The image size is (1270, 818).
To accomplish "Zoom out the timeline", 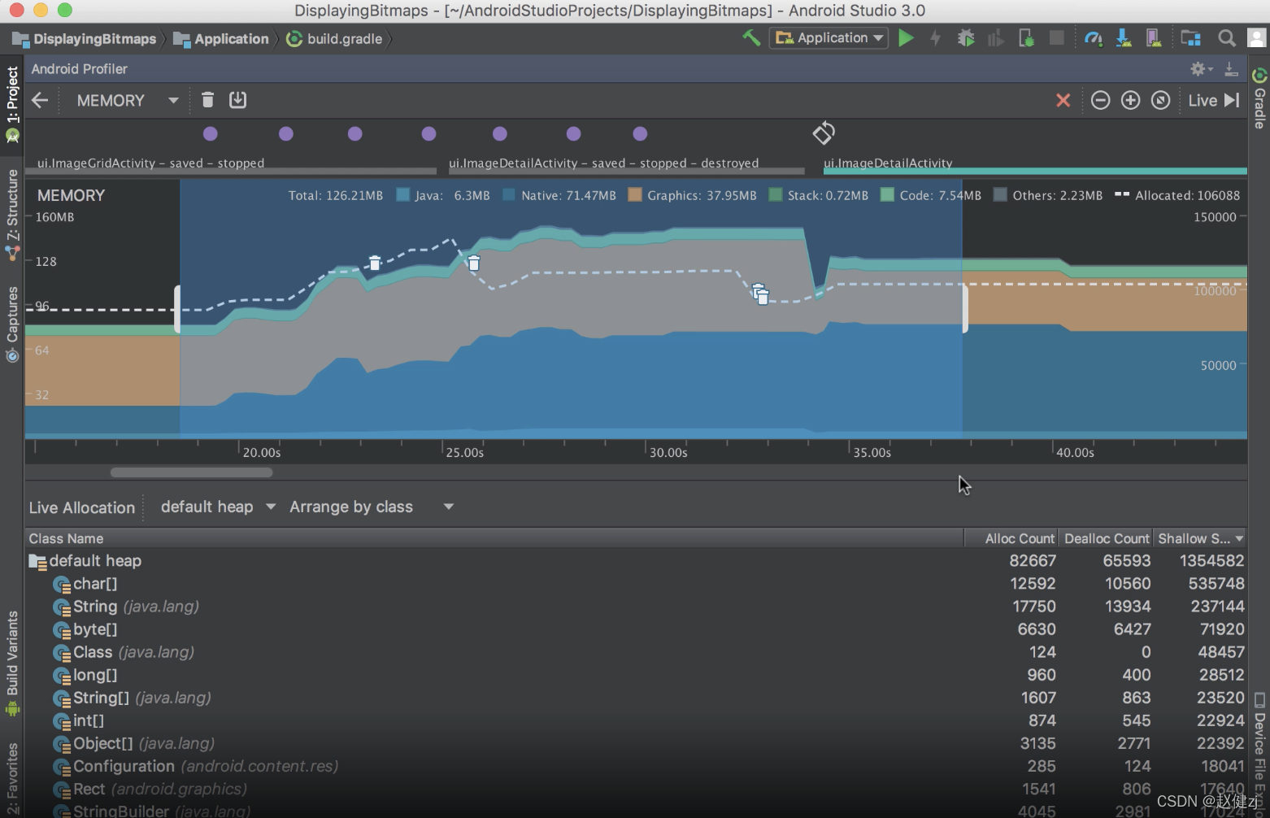I will tap(1100, 100).
